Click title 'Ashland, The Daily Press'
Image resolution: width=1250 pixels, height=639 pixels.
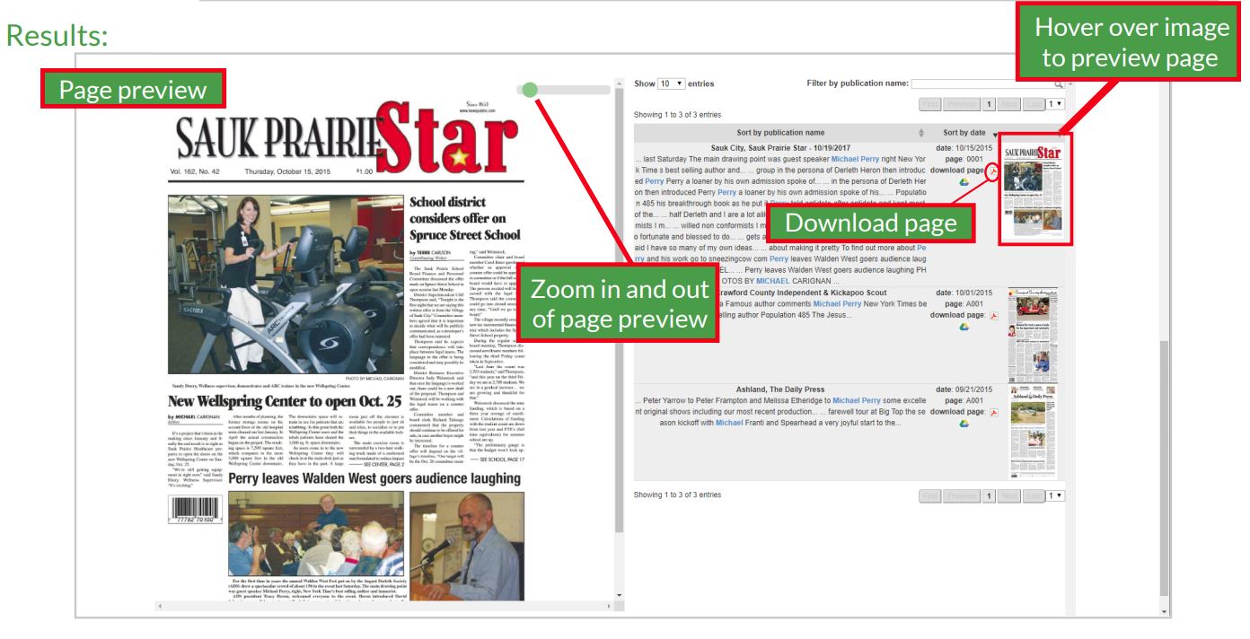781,390
